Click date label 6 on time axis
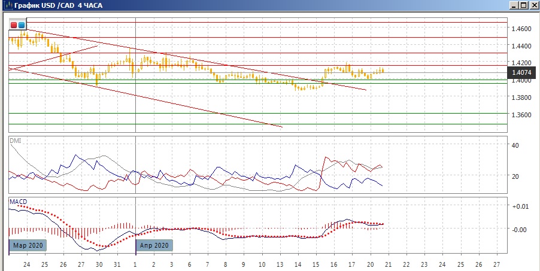Screen dimensions: 540x271 tap(189, 264)
